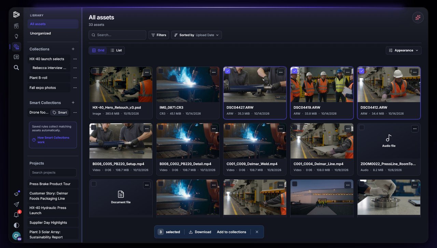
Task: Open options for HX-40 launch selects collection
Action: click(x=75, y=59)
